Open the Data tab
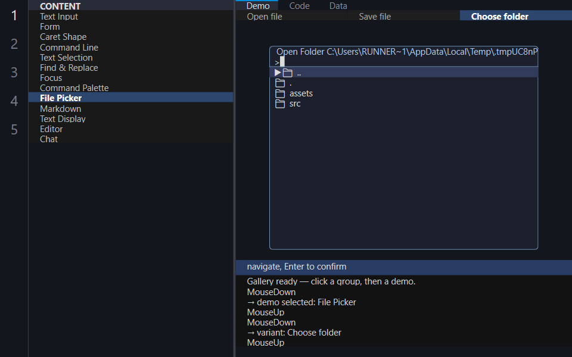 [338, 5]
